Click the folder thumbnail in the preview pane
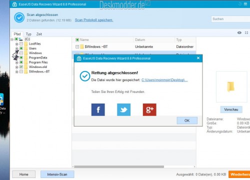 coord(231,86)
